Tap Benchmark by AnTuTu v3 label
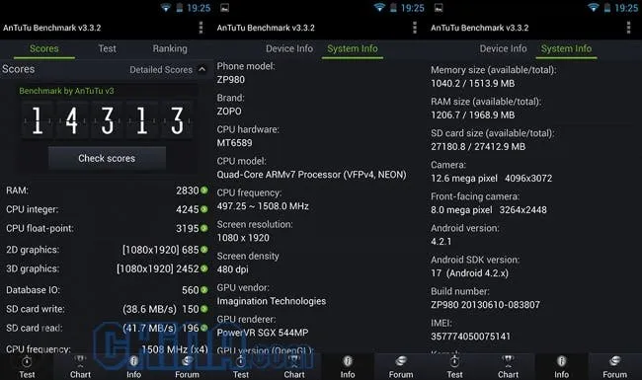This screenshot has height=380, width=642. [x=67, y=91]
